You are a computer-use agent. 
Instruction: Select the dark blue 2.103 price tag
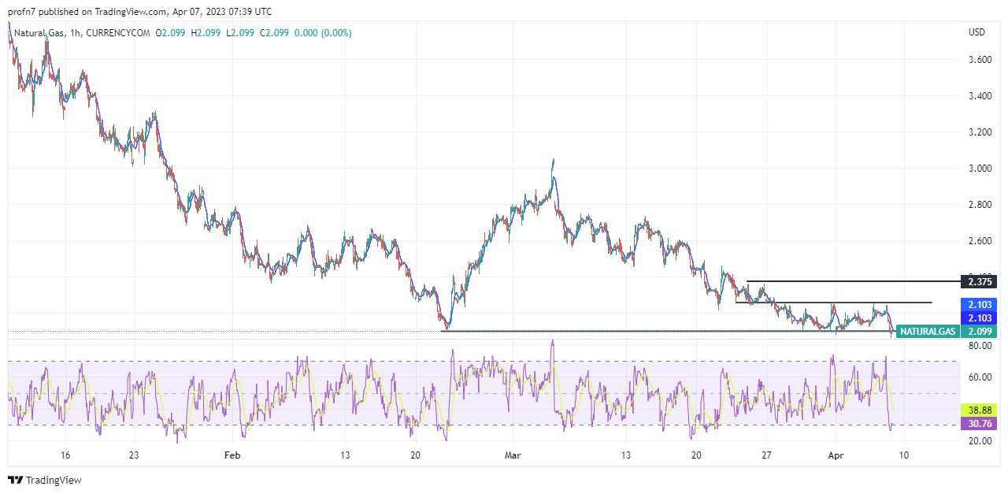(979, 318)
